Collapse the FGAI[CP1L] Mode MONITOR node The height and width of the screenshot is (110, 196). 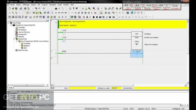click(x=11, y=25)
